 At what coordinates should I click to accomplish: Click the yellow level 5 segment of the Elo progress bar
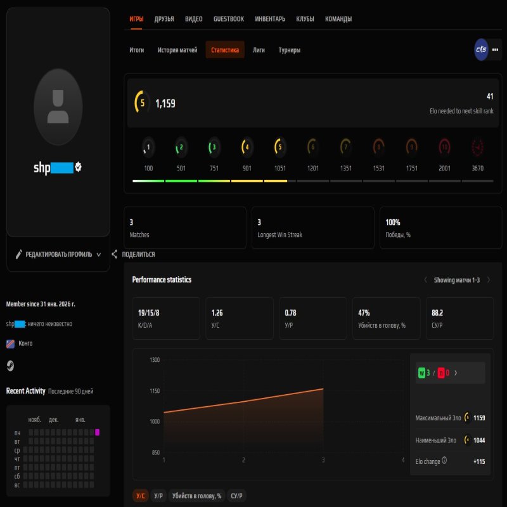click(279, 180)
